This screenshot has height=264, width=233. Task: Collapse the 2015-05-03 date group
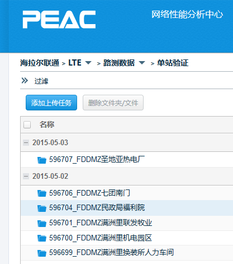pyautogui.click(x=26, y=143)
